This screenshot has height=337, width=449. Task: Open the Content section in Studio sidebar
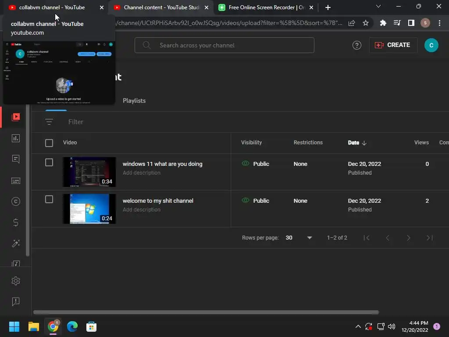click(16, 117)
